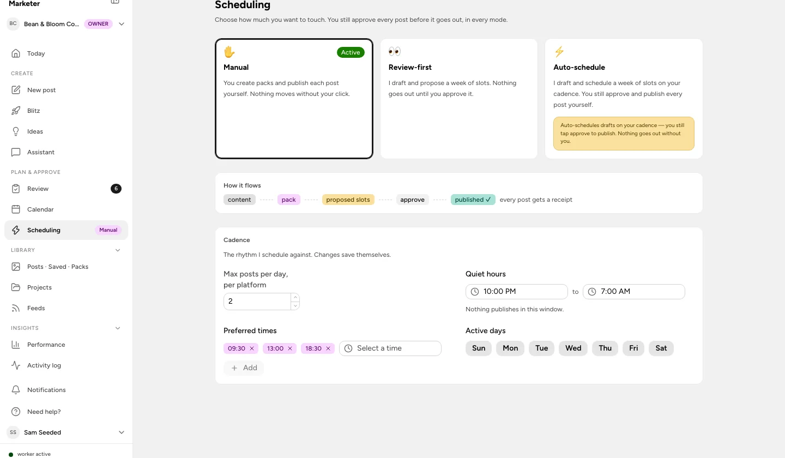
Task: Expand the Sam Seeded account menu
Action: pyautogui.click(x=122, y=432)
